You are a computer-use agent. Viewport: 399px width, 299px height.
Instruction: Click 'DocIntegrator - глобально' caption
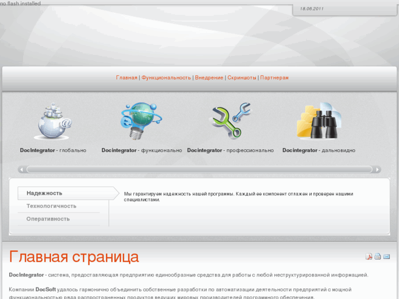(53, 150)
